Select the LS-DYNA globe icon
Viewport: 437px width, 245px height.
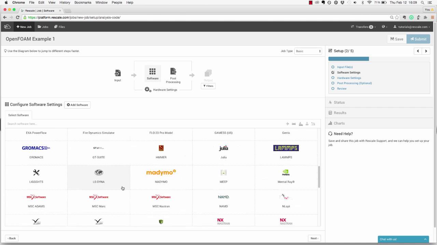(x=99, y=173)
